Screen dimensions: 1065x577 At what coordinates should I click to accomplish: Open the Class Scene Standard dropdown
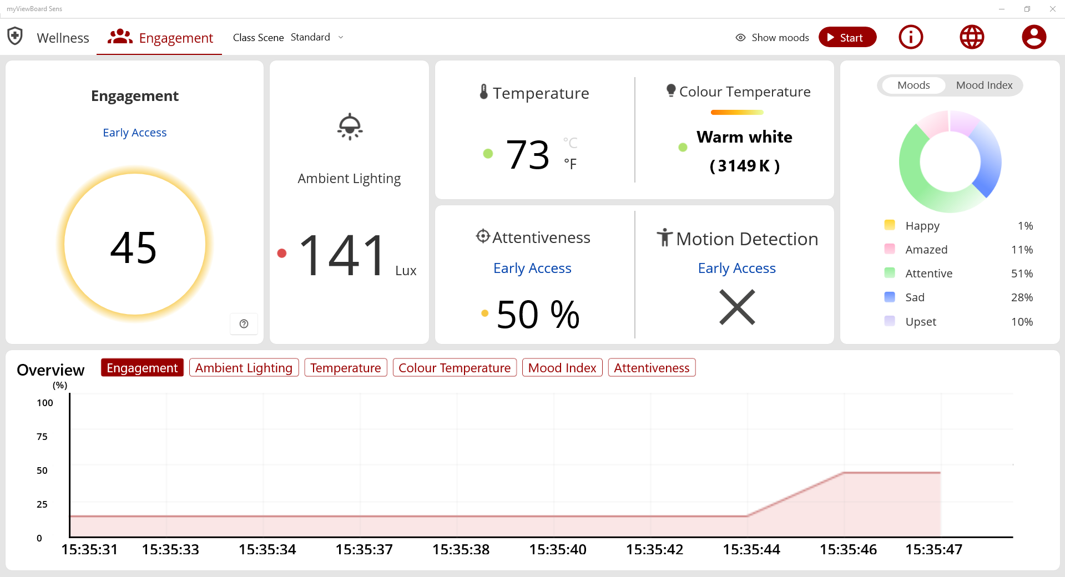click(x=317, y=37)
